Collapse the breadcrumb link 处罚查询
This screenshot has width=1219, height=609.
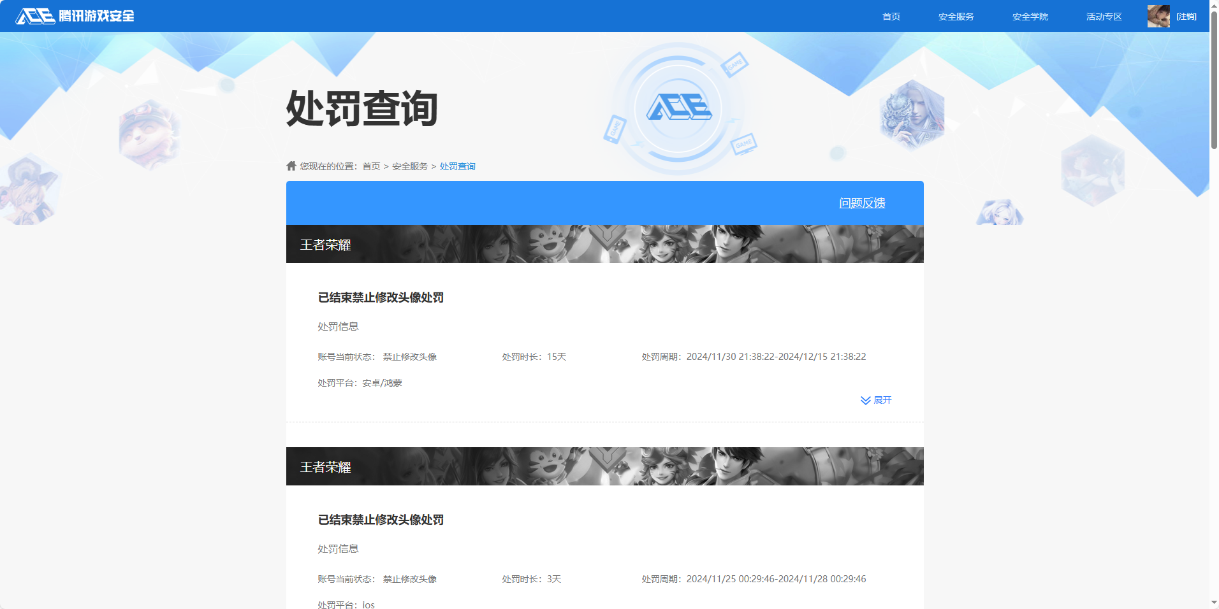tap(456, 166)
